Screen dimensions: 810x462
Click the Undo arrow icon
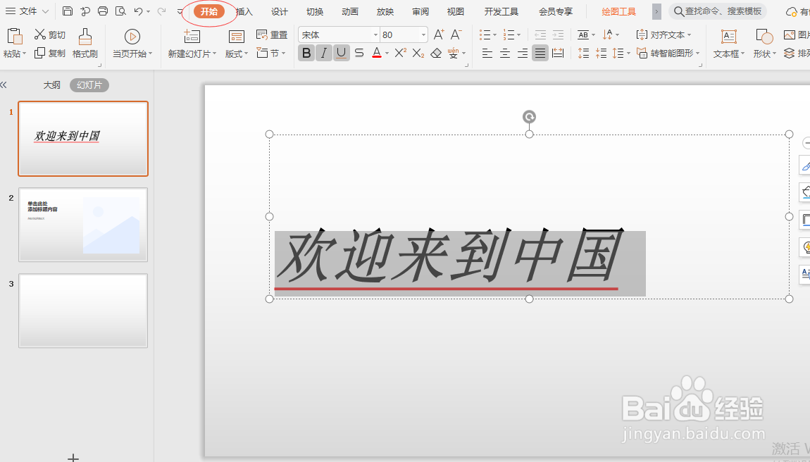tap(138, 11)
